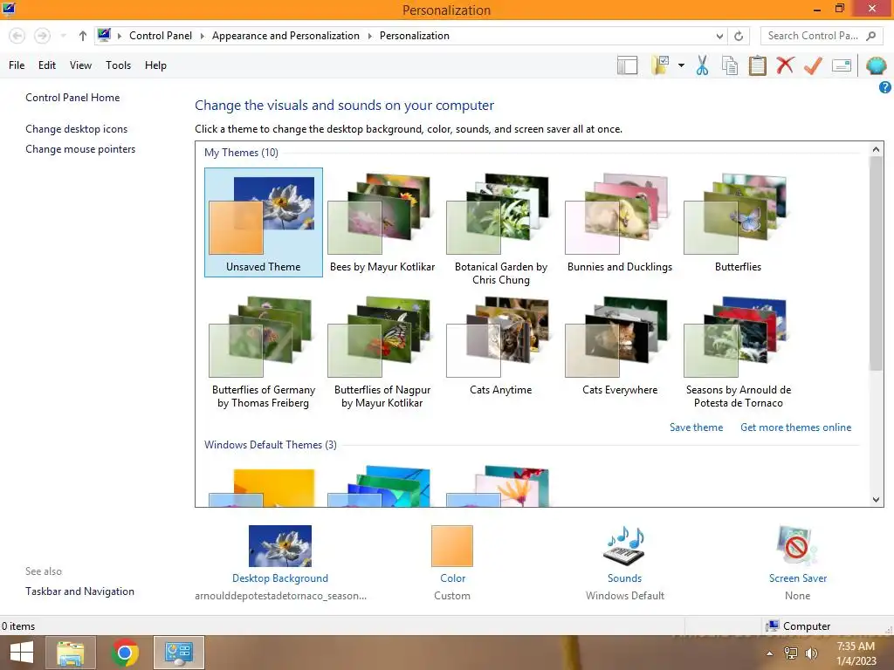Image resolution: width=894 pixels, height=670 pixels.
Task: Choose the Bunnies and Ducklings theme
Action: [620, 222]
